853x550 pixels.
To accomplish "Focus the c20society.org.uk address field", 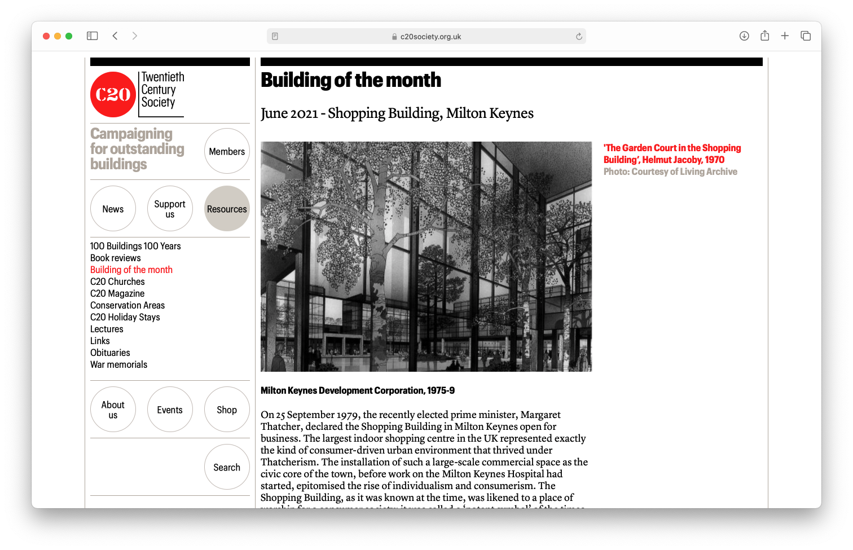I will [426, 37].
